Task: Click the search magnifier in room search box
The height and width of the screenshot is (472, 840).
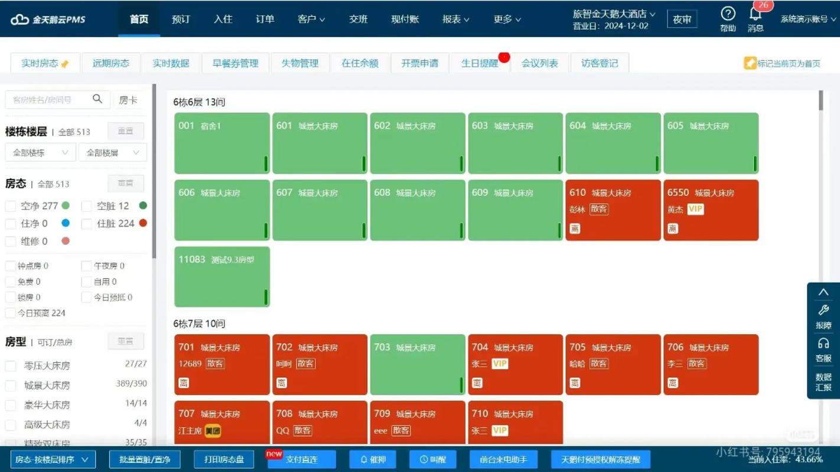Action: coord(97,99)
